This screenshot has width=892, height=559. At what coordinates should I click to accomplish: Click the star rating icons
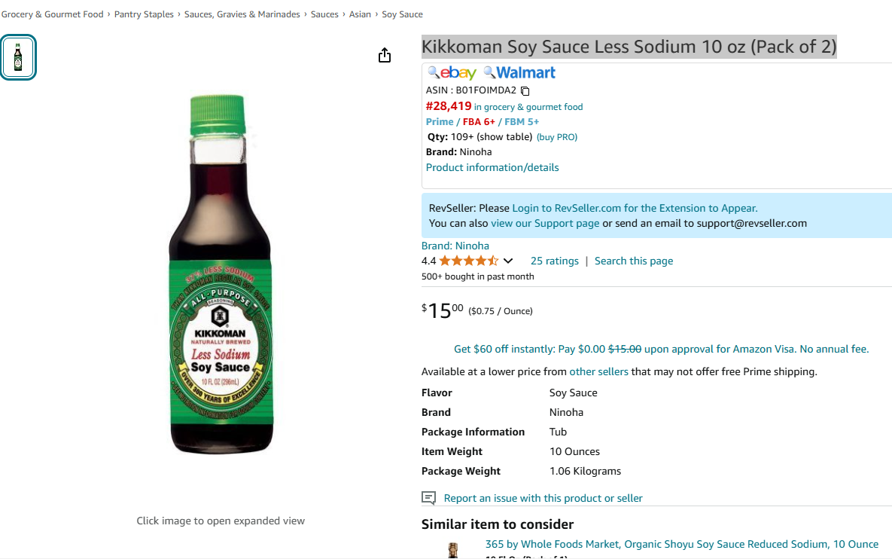click(x=469, y=261)
